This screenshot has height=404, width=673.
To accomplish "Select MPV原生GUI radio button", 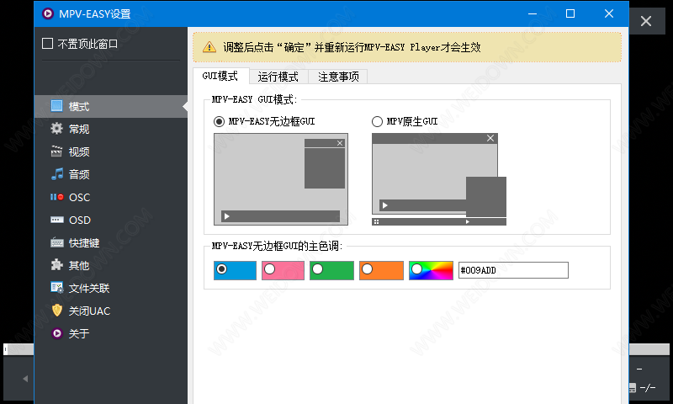I will [377, 121].
